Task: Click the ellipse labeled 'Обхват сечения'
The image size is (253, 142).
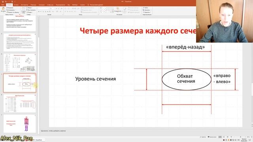Action: click(187, 79)
